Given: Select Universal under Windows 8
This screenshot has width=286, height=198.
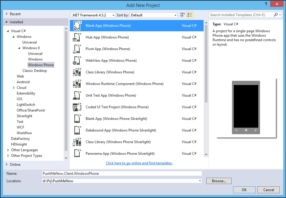Looking at the screenshot, I should pyautogui.click(x=35, y=54).
